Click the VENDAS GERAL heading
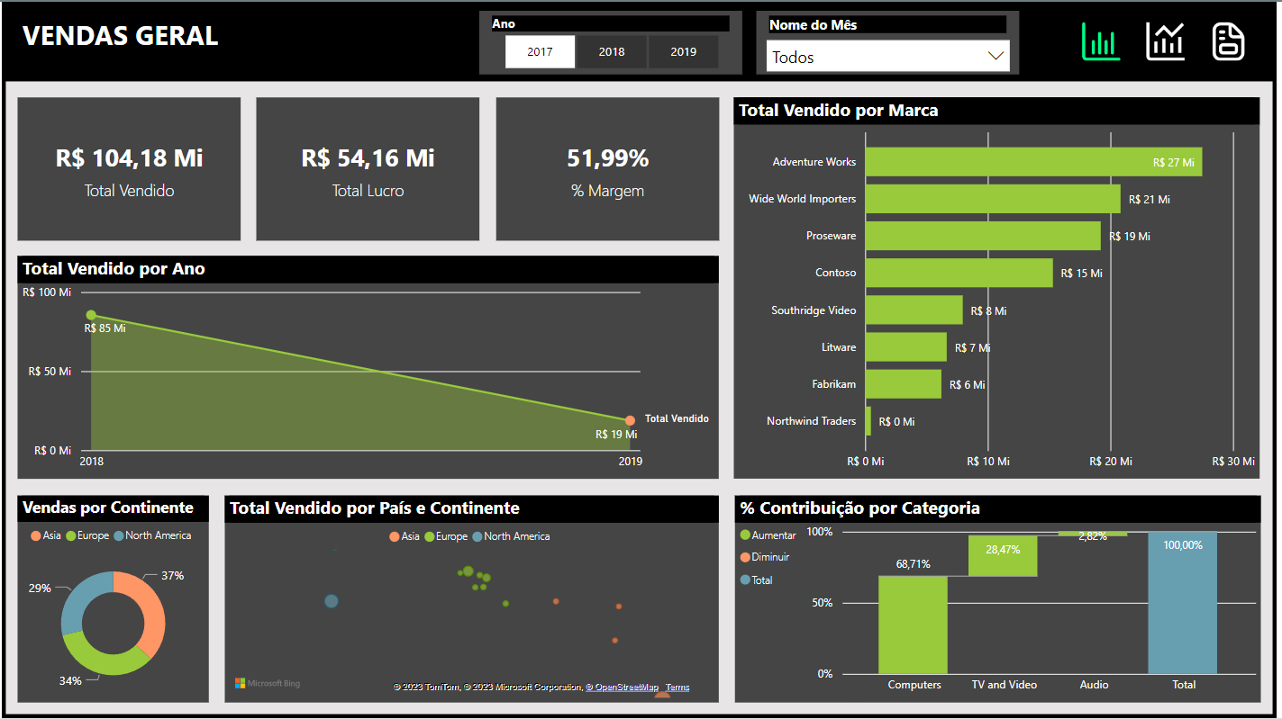The image size is (1282, 719). click(120, 36)
